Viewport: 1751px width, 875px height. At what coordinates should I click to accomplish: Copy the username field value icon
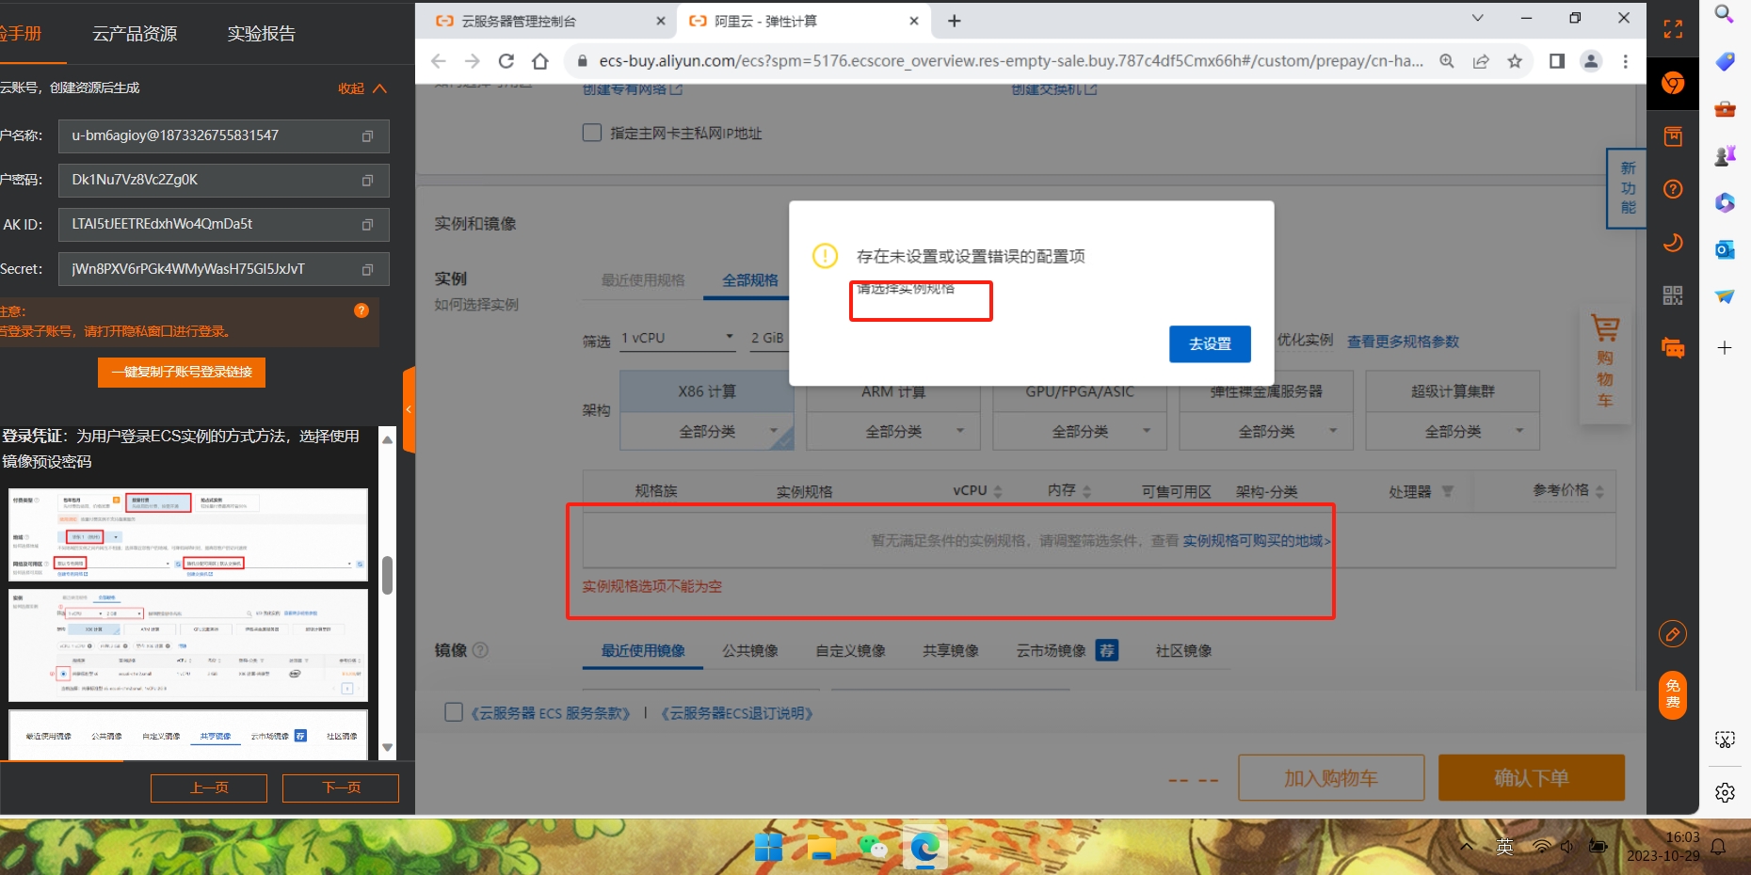[x=367, y=136]
